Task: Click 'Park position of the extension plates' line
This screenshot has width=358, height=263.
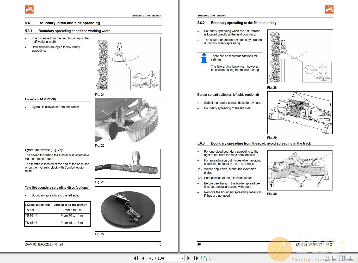Action: coord(228,178)
